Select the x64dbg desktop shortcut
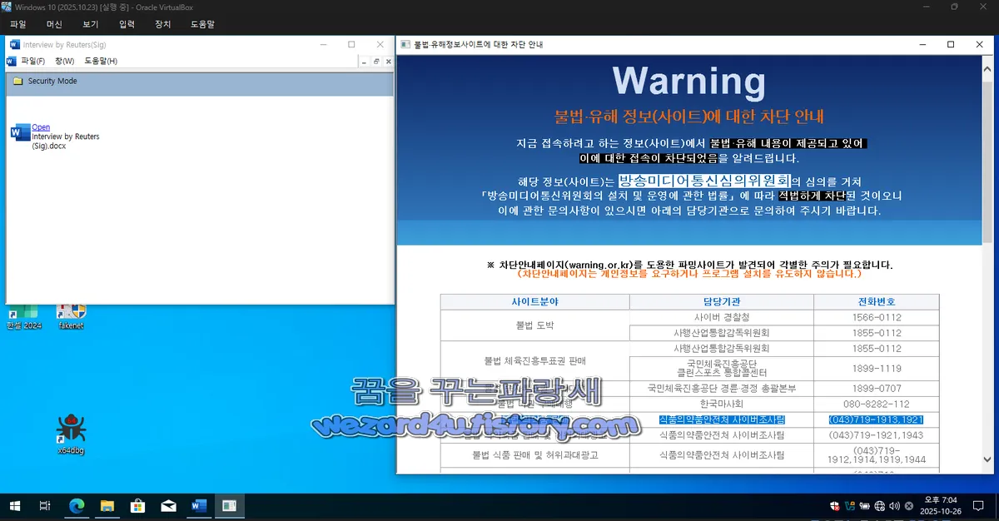This screenshot has width=999, height=521. pyautogui.click(x=72, y=434)
